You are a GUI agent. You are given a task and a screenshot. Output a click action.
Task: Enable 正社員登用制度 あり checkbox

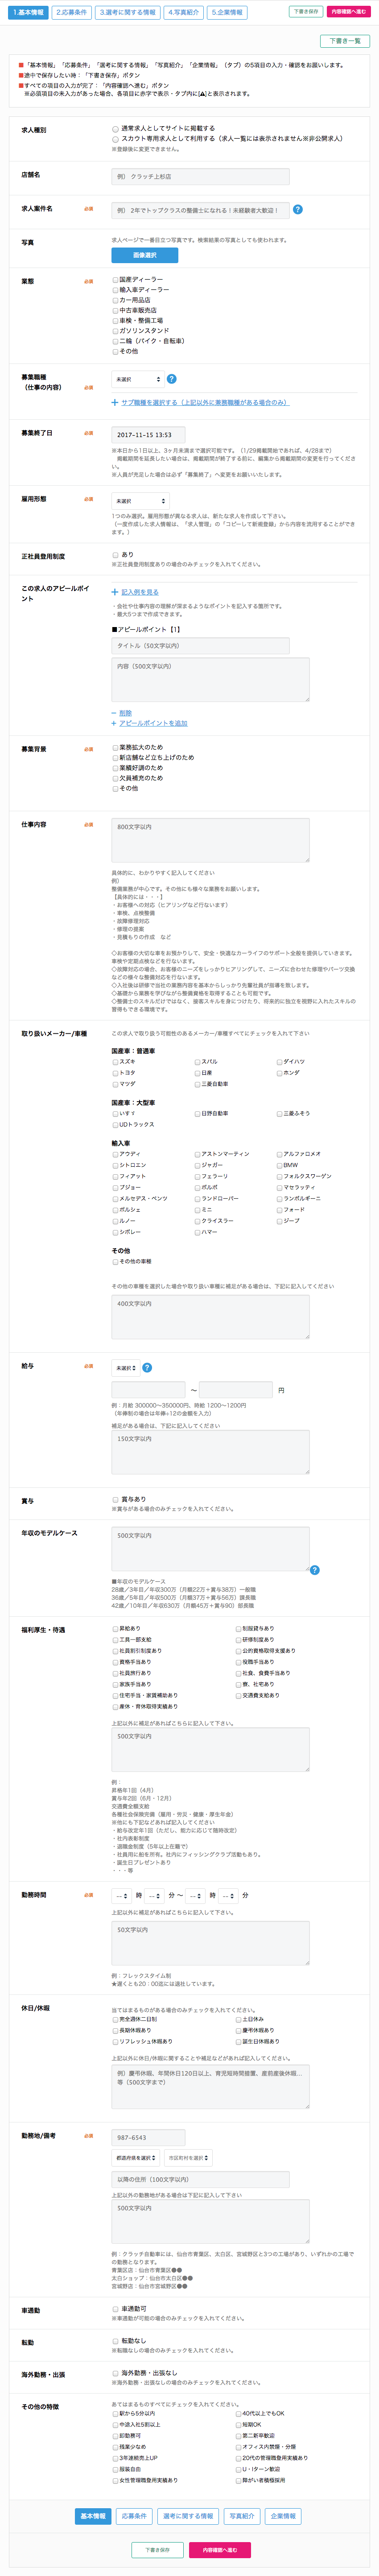[115, 555]
